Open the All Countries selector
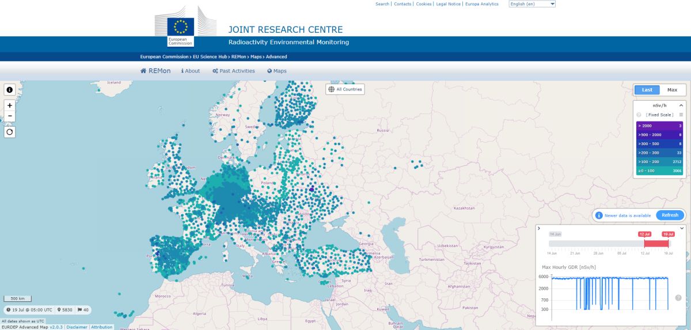The height and width of the screenshot is (330, 691). (x=345, y=89)
